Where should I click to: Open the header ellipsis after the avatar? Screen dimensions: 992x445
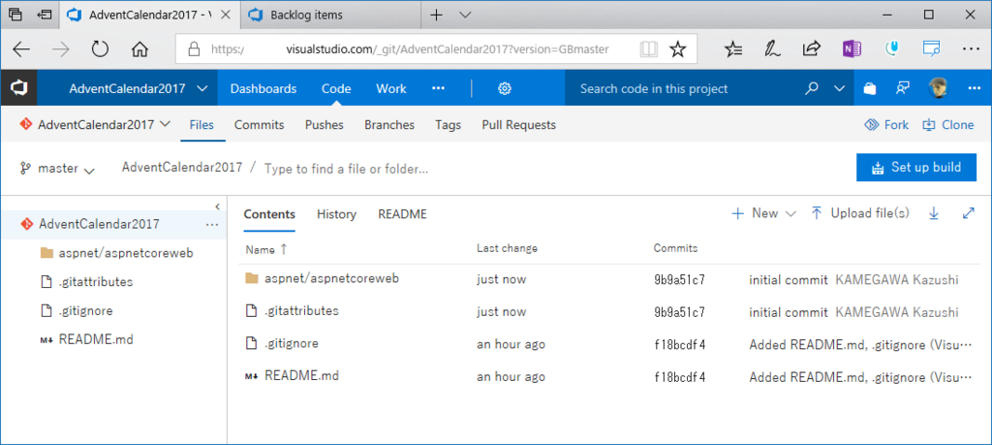tap(974, 88)
